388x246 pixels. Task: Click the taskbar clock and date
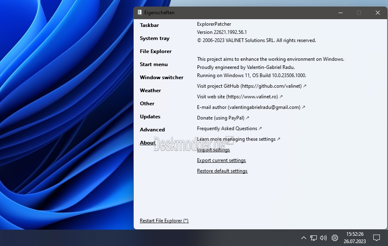click(354, 237)
